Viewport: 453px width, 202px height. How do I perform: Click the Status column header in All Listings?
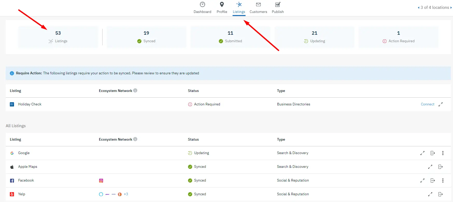point(193,139)
